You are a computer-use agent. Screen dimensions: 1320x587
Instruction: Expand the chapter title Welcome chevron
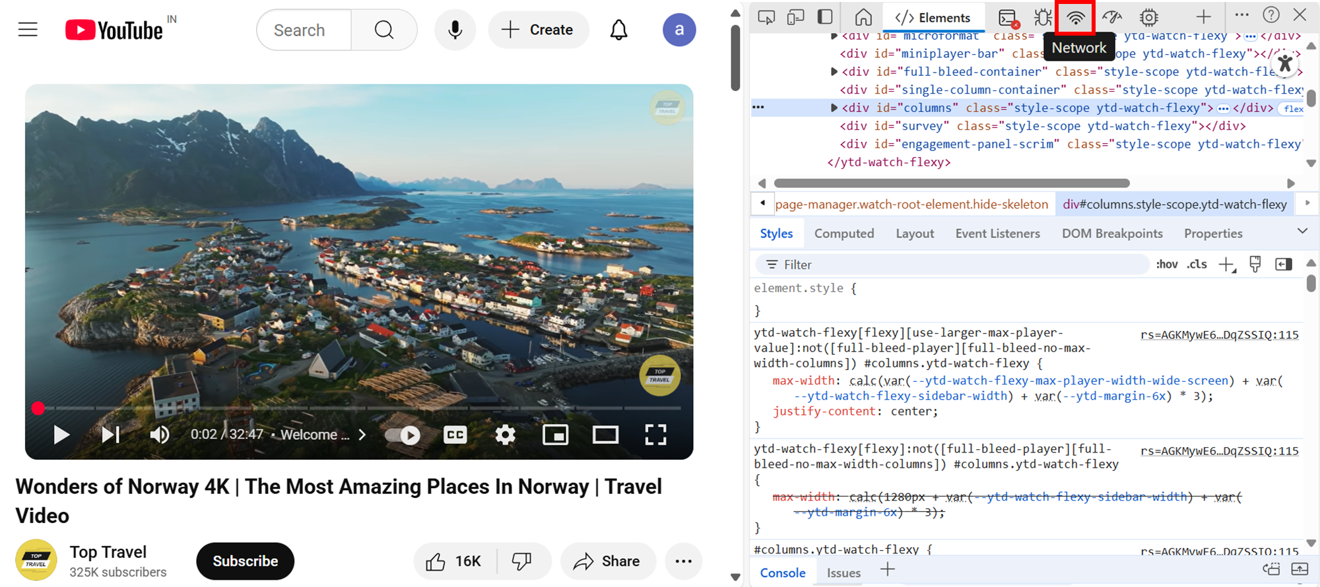click(x=362, y=435)
